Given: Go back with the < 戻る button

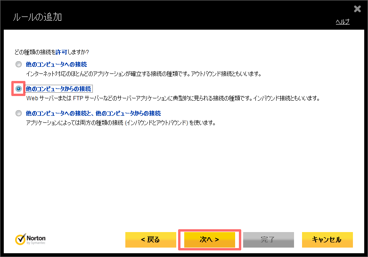Looking at the screenshot, I should [150, 240].
